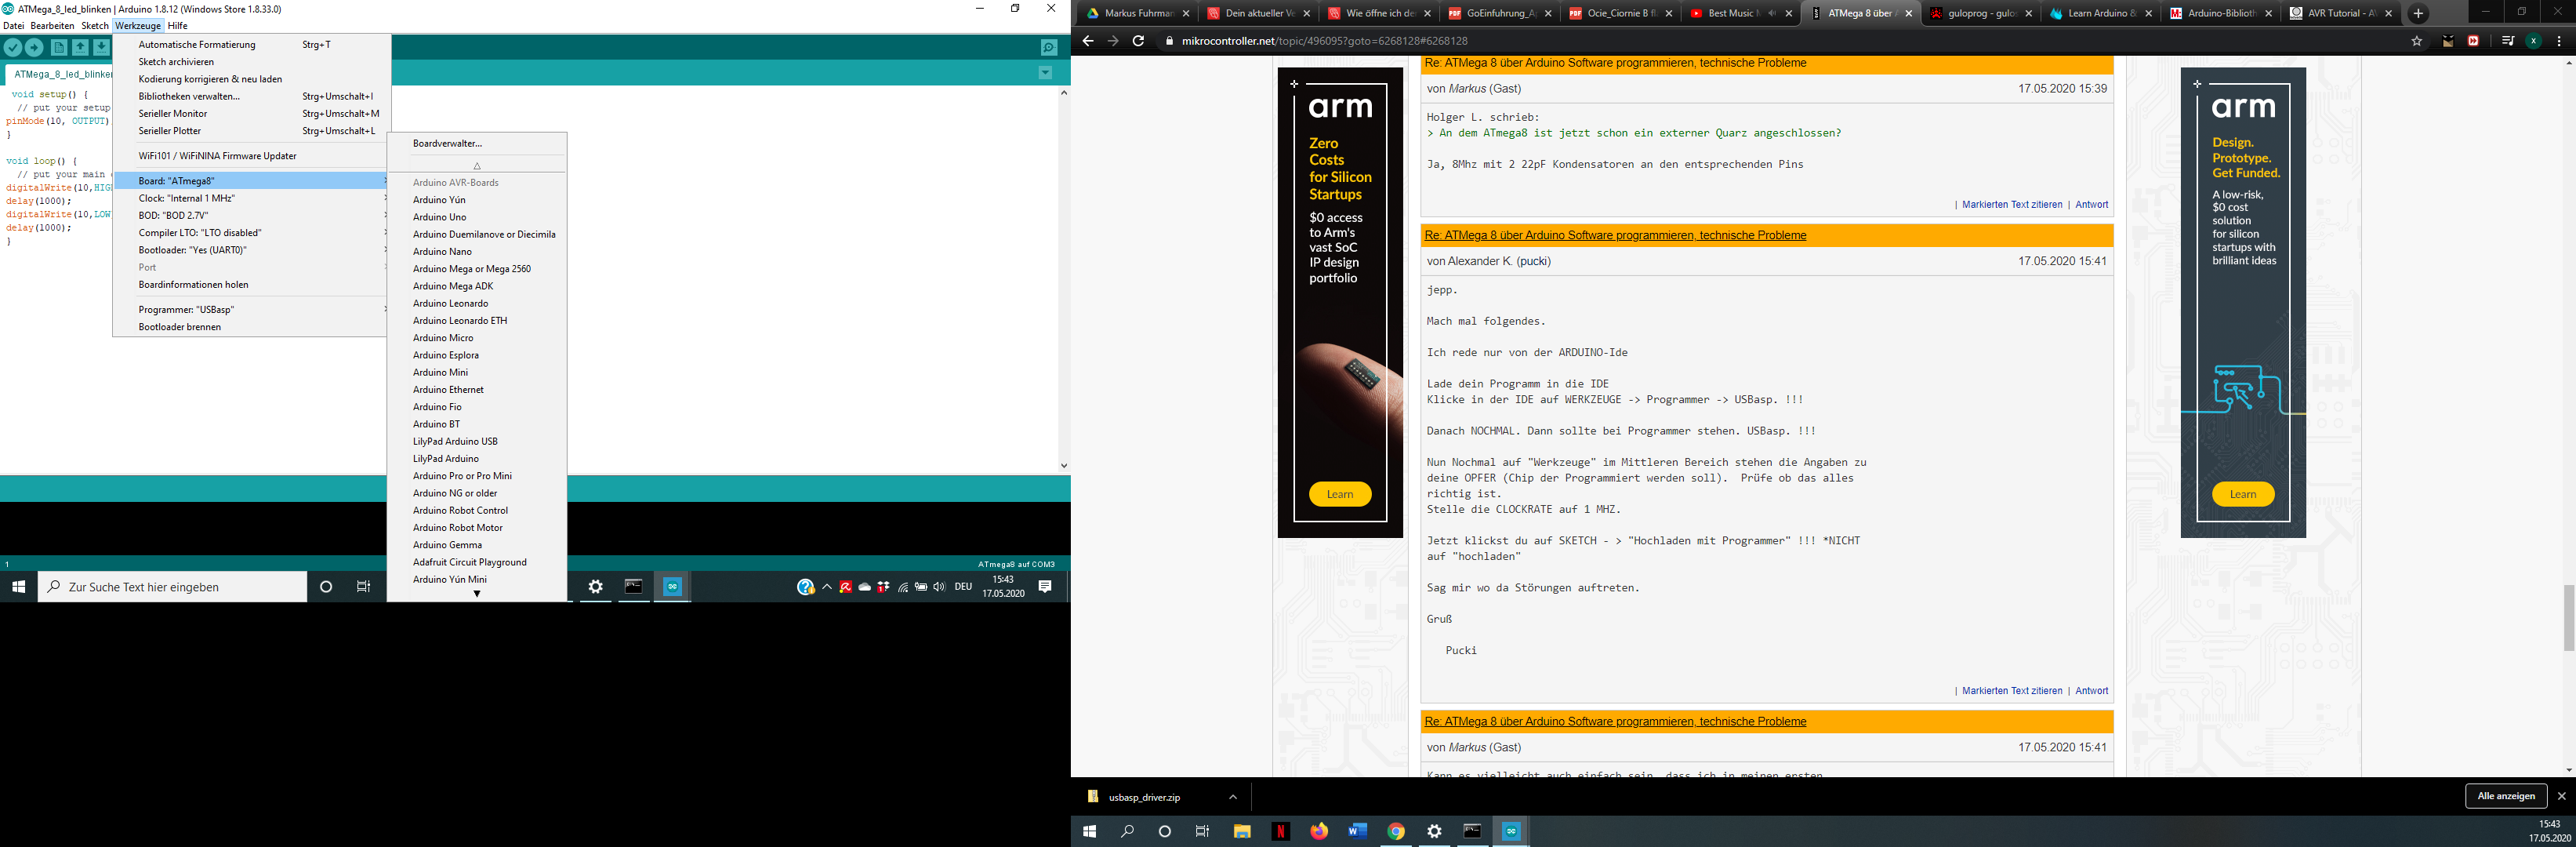The image size is (2576, 847).
Task: Click the Settings gear on left taskbar
Action: [x=595, y=587]
